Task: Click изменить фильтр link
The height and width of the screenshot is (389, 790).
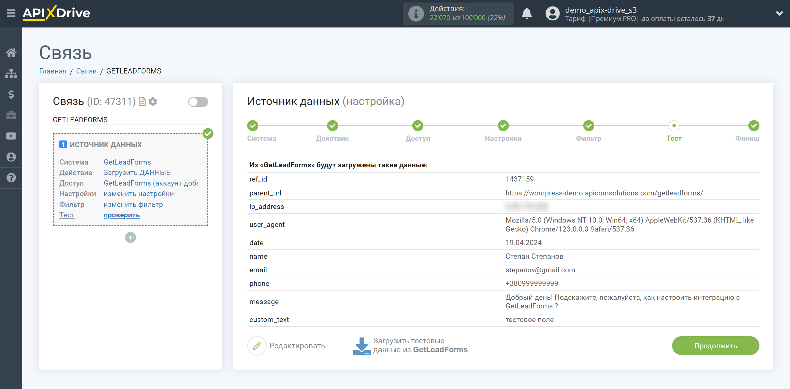Action: [x=133, y=204]
